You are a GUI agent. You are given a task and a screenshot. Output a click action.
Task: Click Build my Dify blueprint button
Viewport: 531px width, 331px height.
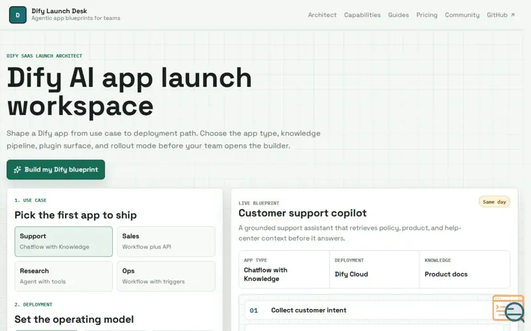click(x=56, y=169)
